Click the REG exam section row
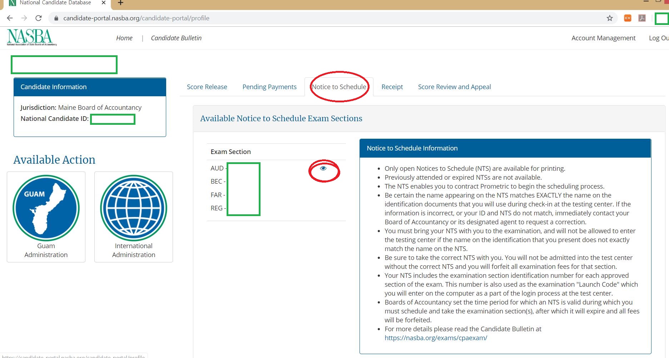The image size is (669, 358). click(276, 208)
